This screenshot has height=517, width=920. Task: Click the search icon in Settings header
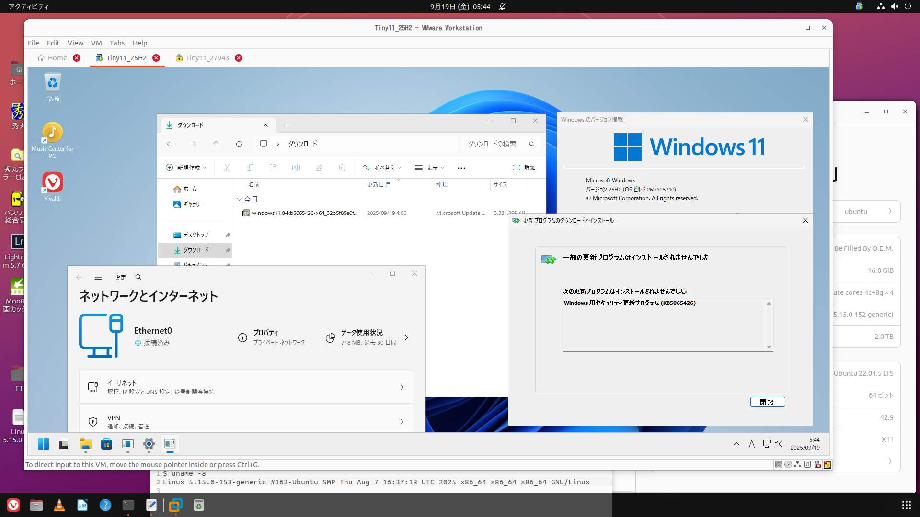point(138,277)
